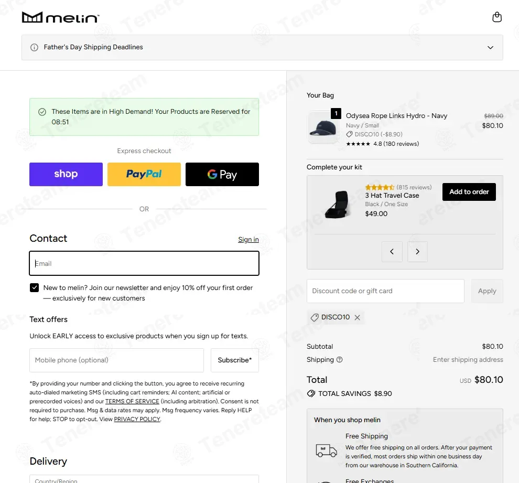Pay with Shop Pay
Image resolution: width=519 pixels, height=483 pixels.
click(x=66, y=174)
